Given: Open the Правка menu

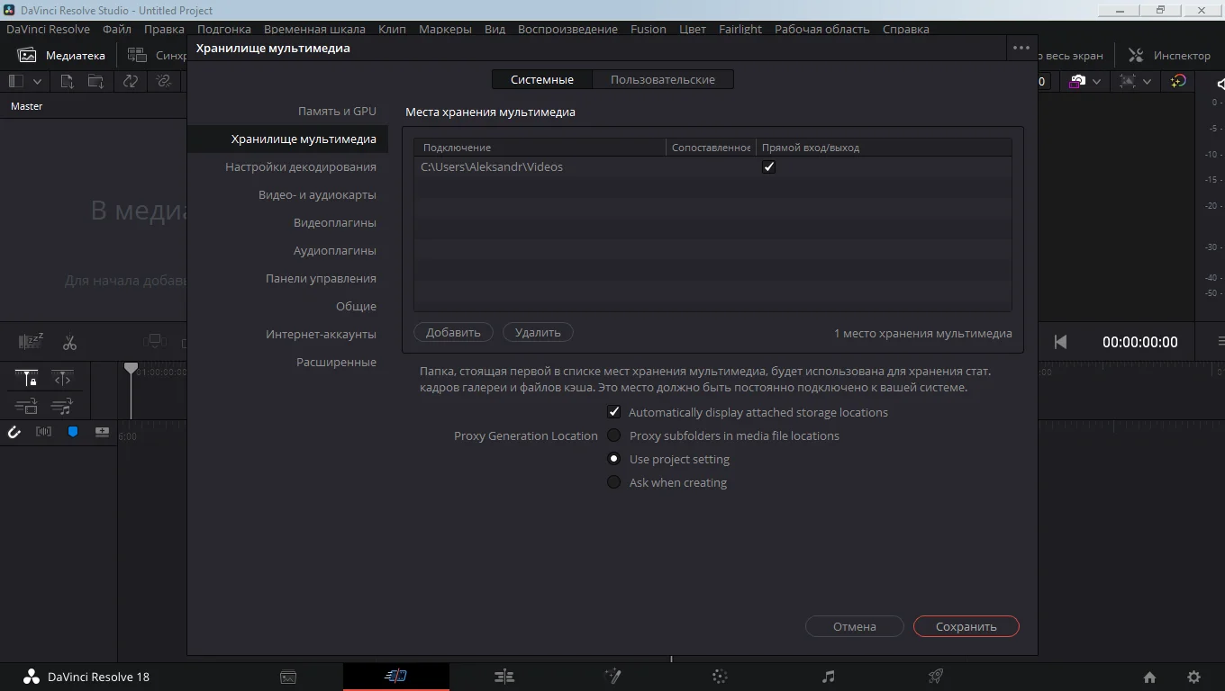Looking at the screenshot, I should (x=164, y=29).
